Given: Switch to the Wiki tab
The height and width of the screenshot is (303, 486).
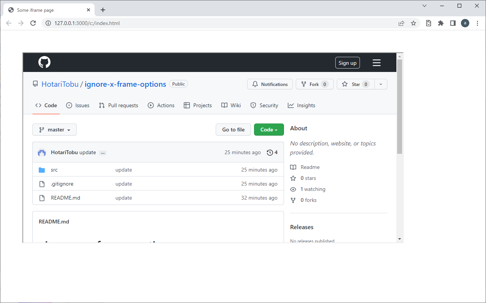Looking at the screenshot, I should [x=231, y=105].
